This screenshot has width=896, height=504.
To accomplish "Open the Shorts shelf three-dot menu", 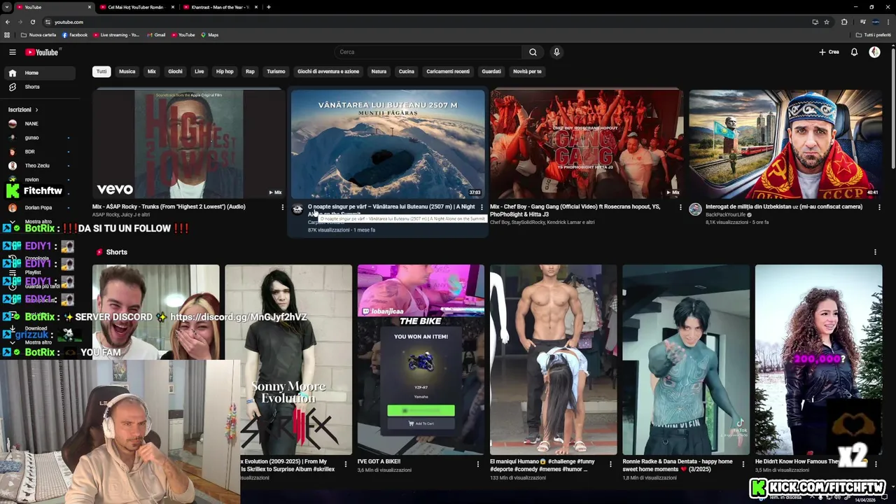I will click(x=875, y=252).
